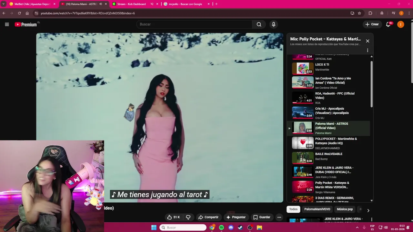Go back with the browser back arrow
Image resolution: width=413 pixels, height=232 pixels.
click(x=4, y=13)
